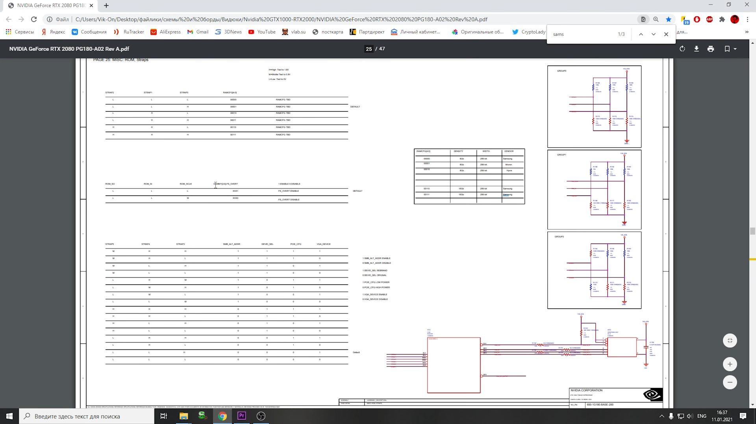Screen dimensions: 756x424
Task: Open OBS Studio from the taskbar
Action: (261, 416)
